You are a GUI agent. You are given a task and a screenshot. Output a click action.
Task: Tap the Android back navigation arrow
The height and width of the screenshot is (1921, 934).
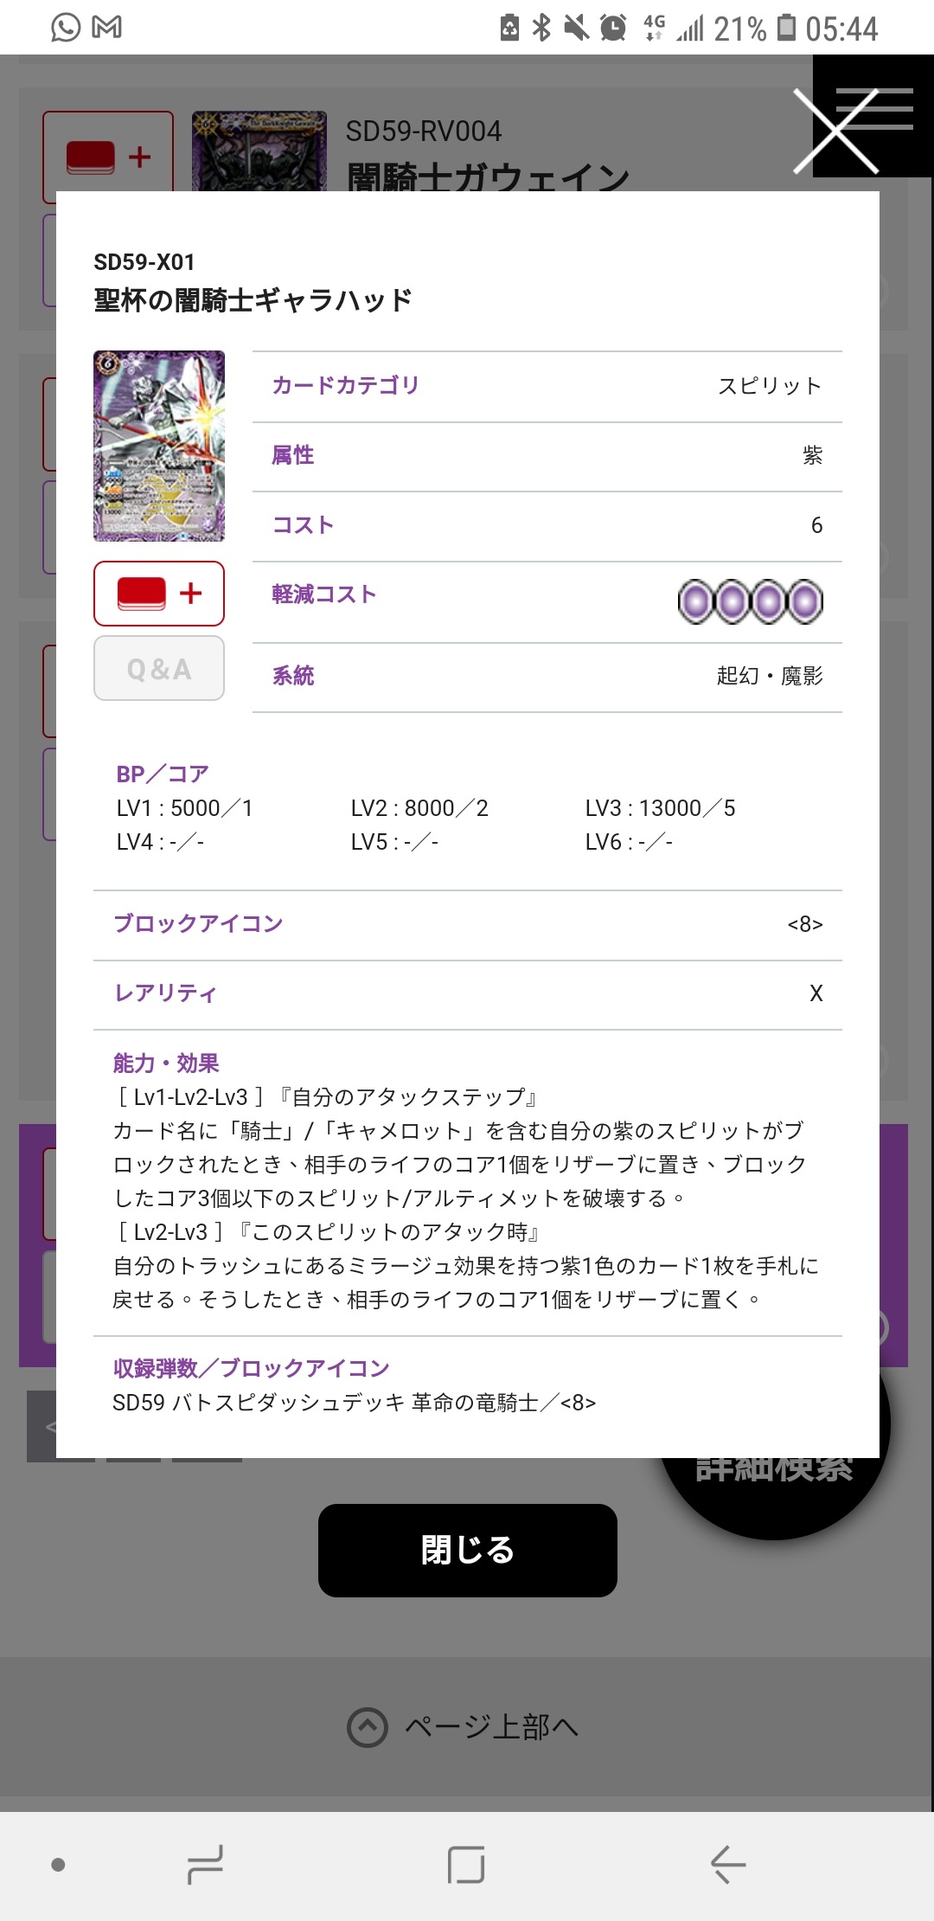[x=728, y=1864]
